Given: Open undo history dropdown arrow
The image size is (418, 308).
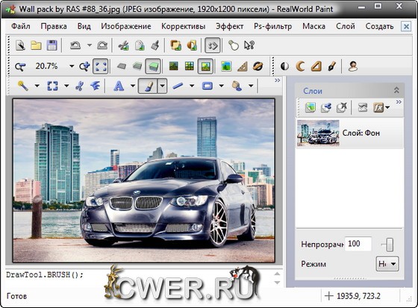Looking at the screenshot, I should click(90, 45).
